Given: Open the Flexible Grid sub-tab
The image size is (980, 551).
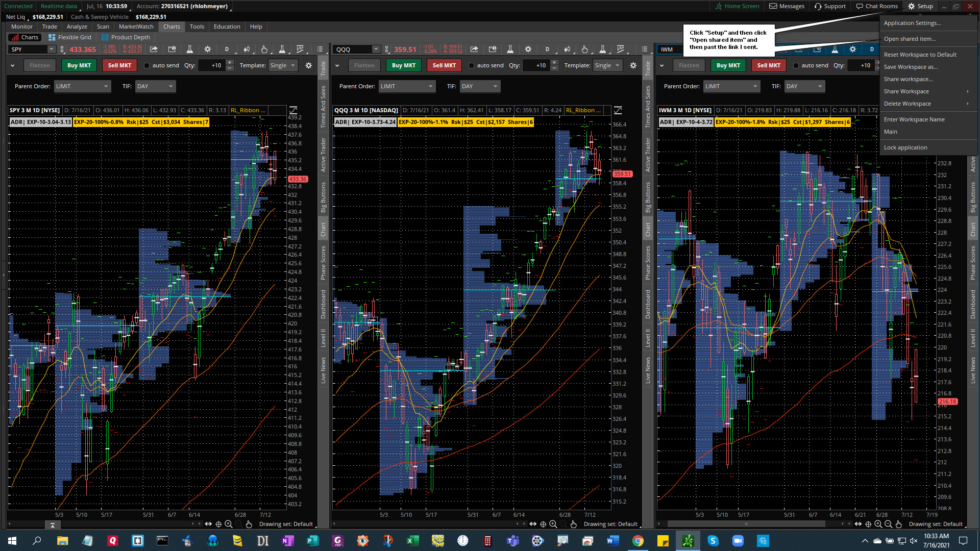Looking at the screenshot, I should pyautogui.click(x=70, y=37).
